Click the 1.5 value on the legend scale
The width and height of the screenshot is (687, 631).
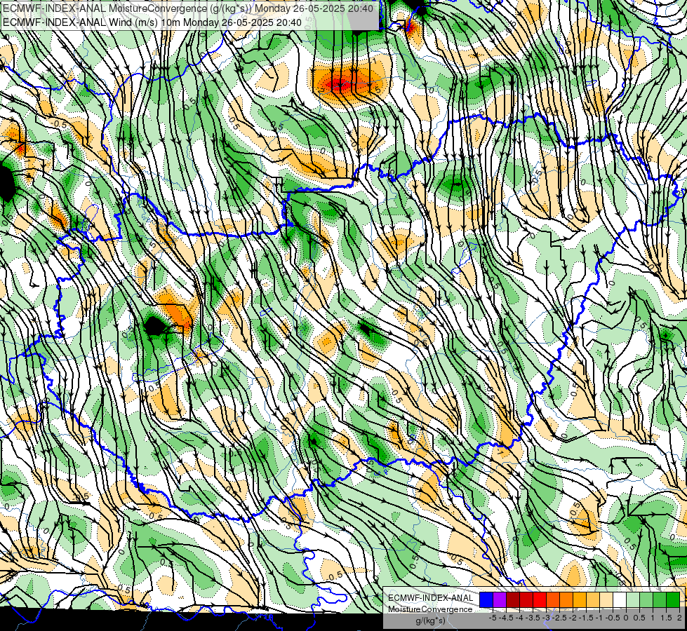click(x=666, y=618)
